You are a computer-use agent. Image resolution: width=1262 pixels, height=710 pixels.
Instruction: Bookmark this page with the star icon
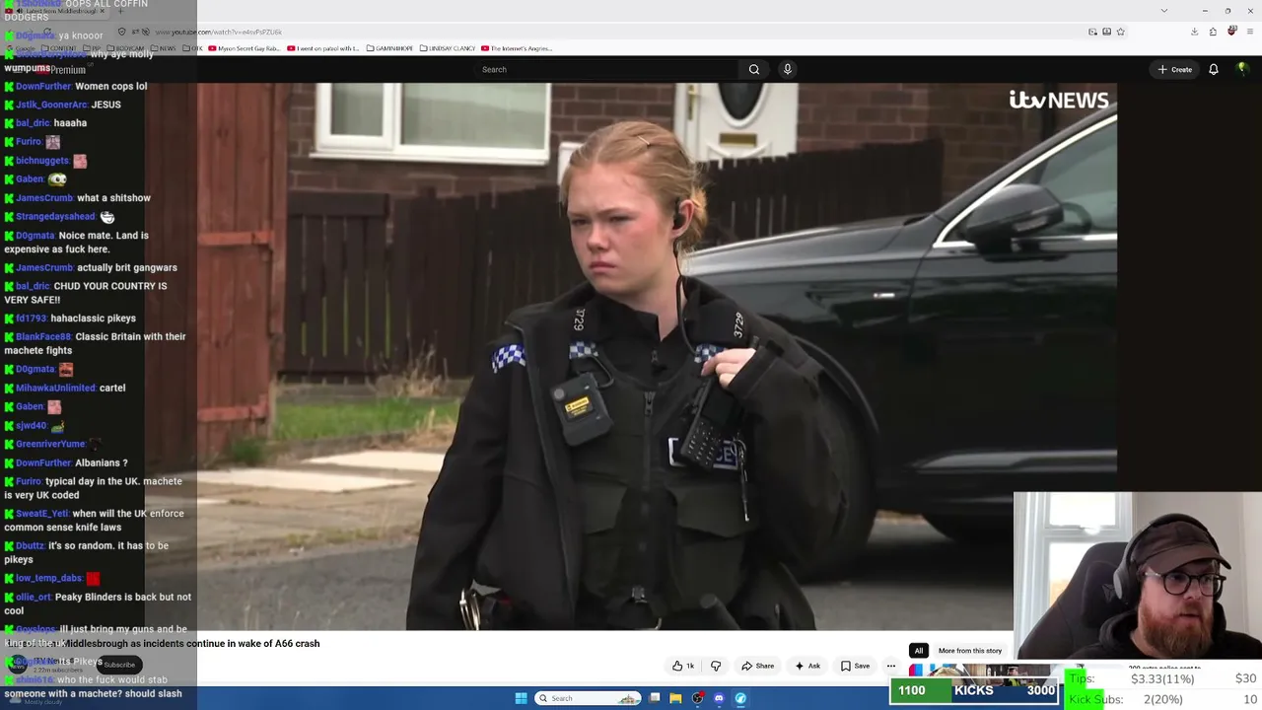tap(1120, 32)
